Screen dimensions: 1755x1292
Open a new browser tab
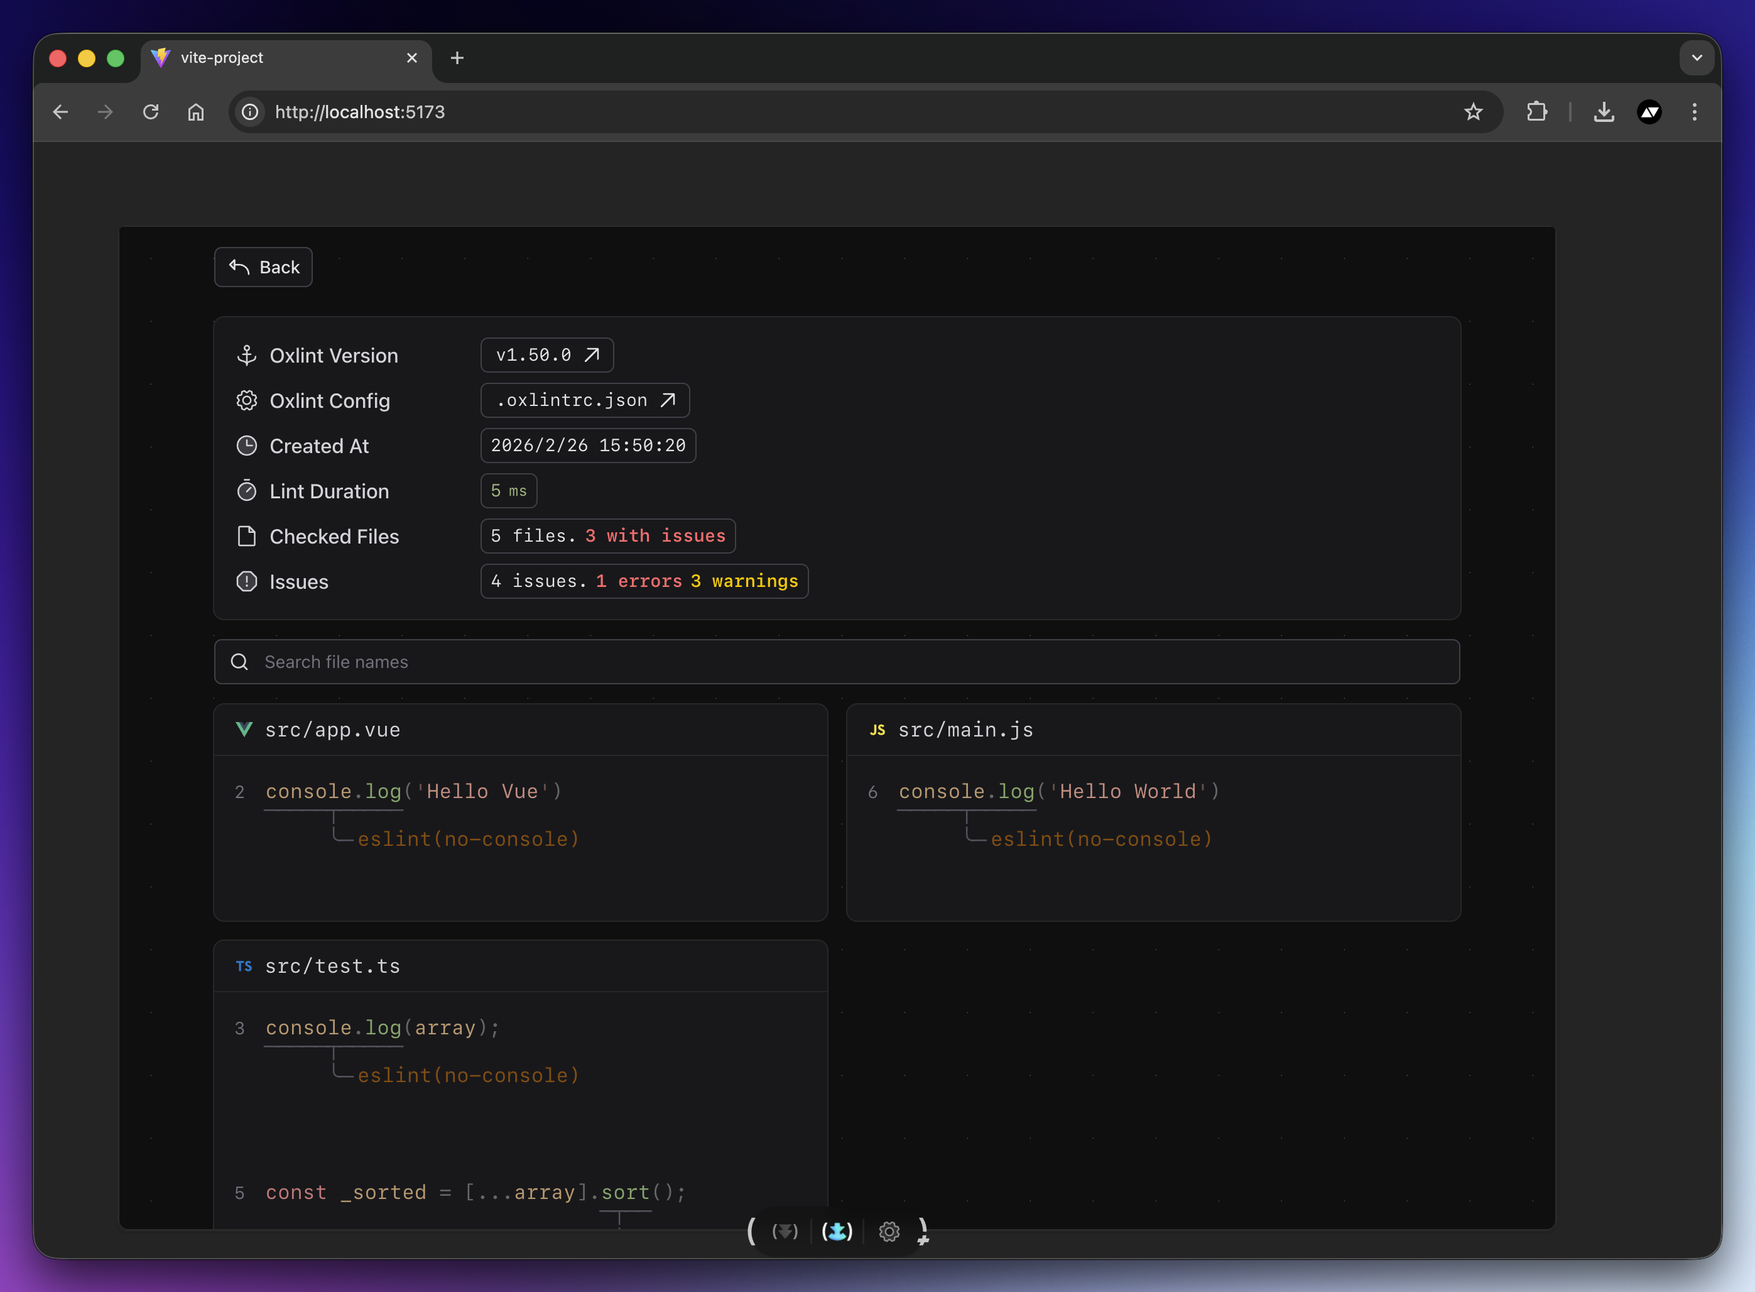(x=457, y=58)
